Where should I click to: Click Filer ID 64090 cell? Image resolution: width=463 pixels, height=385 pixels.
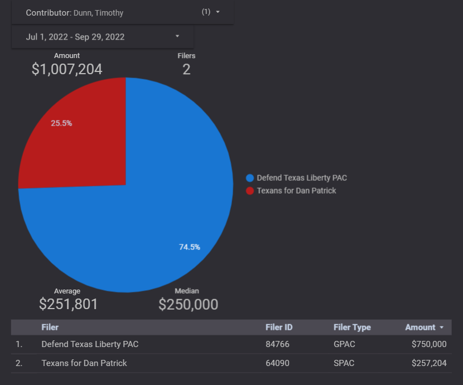(x=277, y=363)
